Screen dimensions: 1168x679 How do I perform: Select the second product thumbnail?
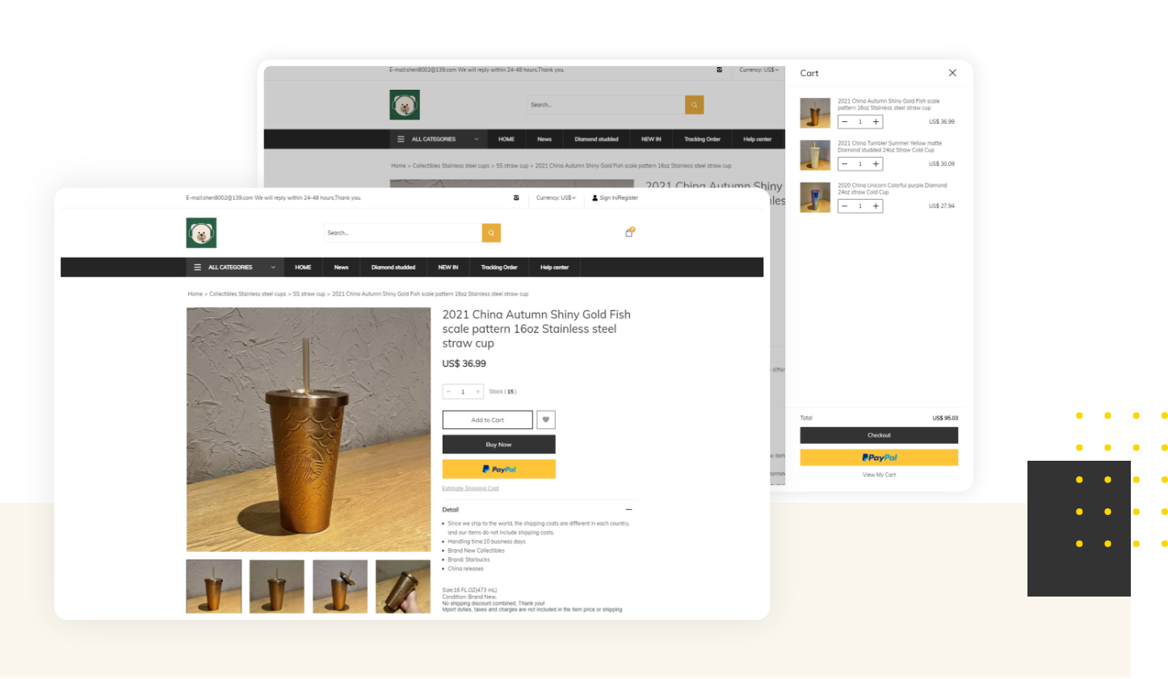coord(277,587)
